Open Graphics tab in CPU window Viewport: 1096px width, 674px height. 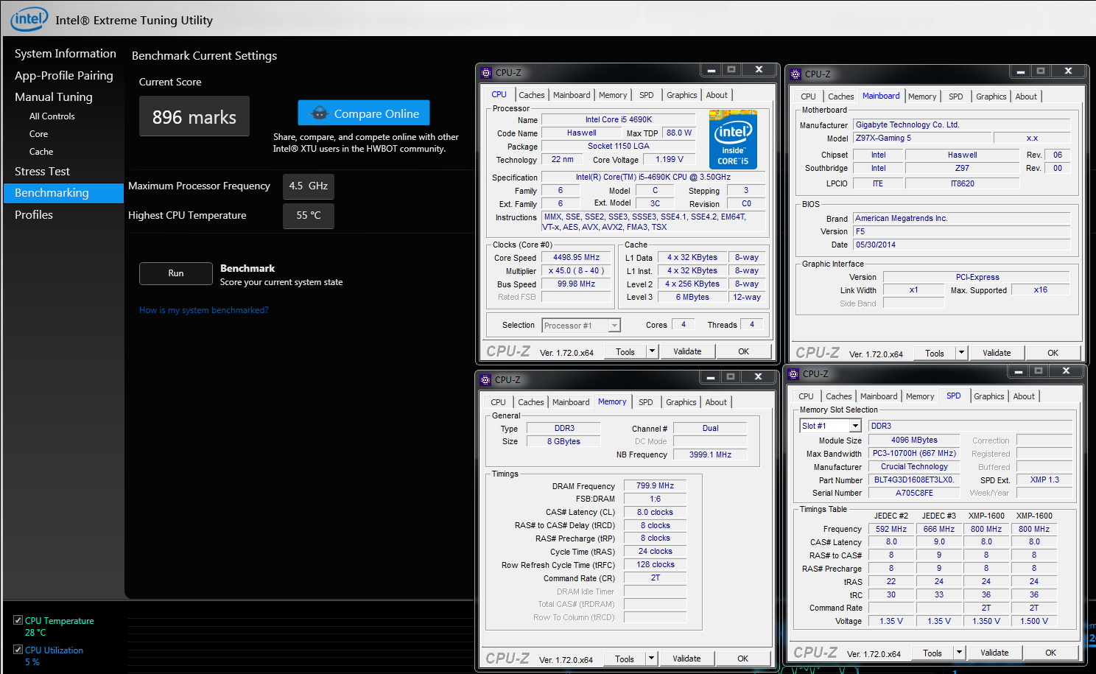[682, 95]
